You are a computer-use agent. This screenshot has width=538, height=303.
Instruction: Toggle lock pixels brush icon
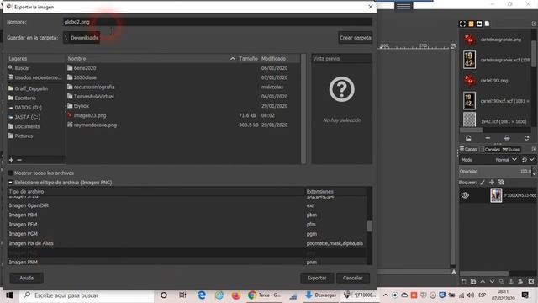483,183
